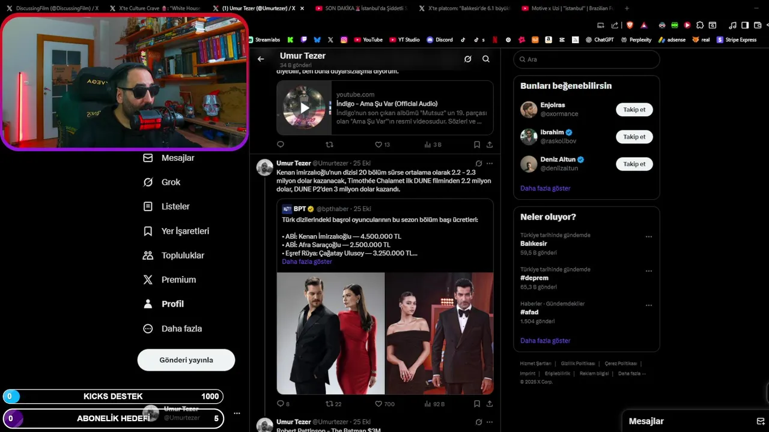View analytics of İndigo post showing 3 B
The height and width of the screenshot is (432, 769).
[433, 145]
